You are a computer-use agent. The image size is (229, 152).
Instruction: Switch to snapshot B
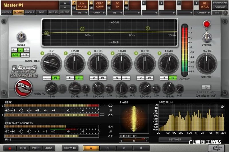tap(107, 148)
